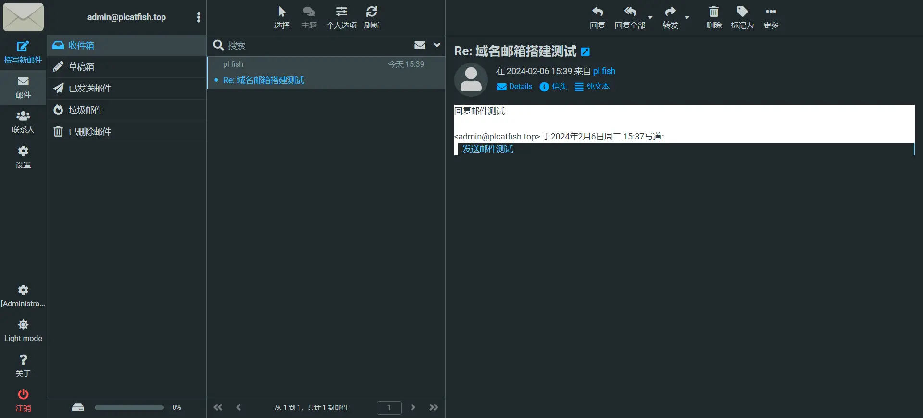This screenshot has width=923, height=418.
Task: Click the storage quota usage bar
Action: tap(129, 407)
